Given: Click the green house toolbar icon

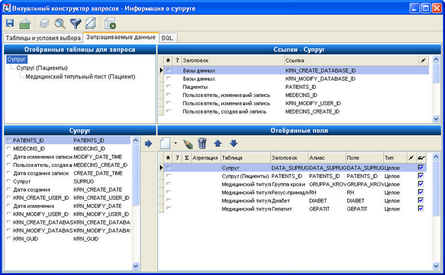Looking at the screenshot, I should tap(25, 24).
